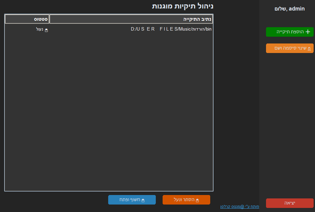315x212 pixels.
Task: Log out using the red 'יציאה' button
Action: pyautogui.click(x=289, y=203)
